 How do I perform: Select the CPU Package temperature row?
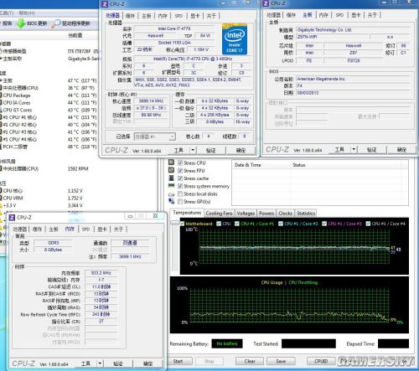coord(49,95)
